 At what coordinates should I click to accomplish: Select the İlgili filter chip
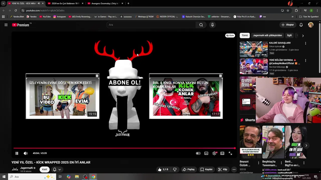point(289,35)
